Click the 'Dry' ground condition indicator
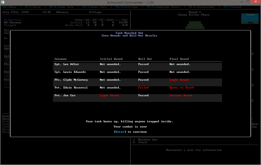The width and height of the screenshot is (261, 165). click(x=250, y=23)
